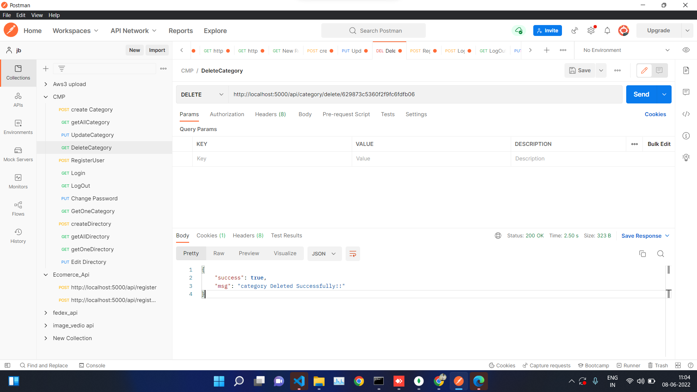The image size is (697, 392).
Task: Click the request URL field
Action: tap(425, 94)
